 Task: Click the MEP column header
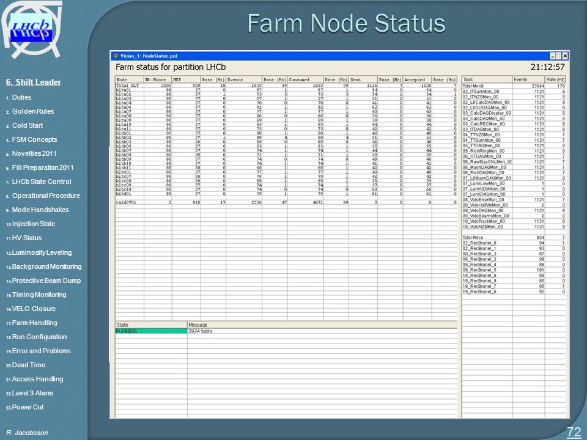186,79
